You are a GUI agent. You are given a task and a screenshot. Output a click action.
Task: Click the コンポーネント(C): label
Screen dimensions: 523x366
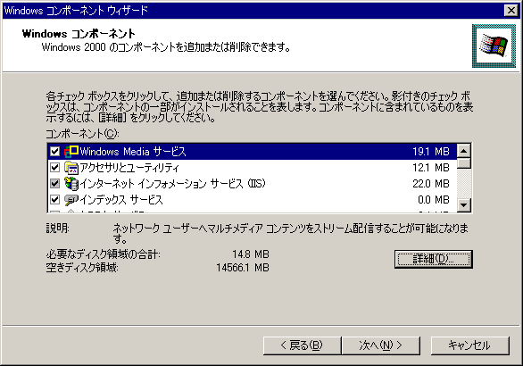(x=82, y=134)
